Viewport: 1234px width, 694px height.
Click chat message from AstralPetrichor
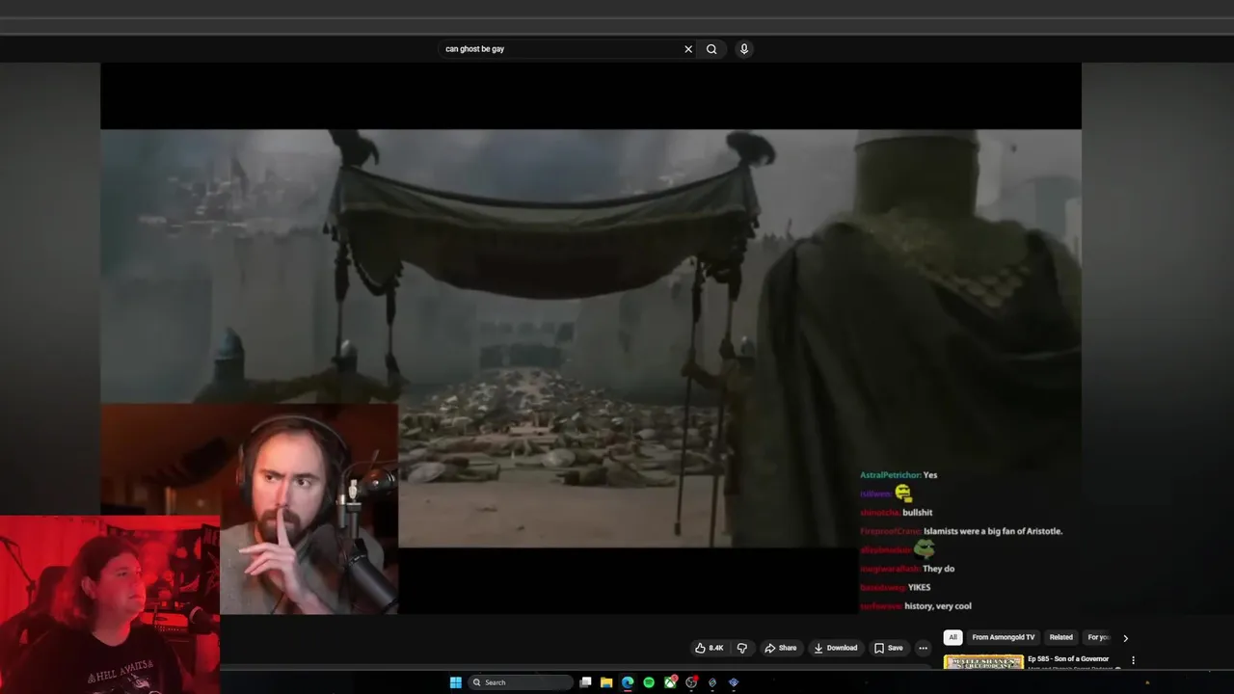coord(899,475)
